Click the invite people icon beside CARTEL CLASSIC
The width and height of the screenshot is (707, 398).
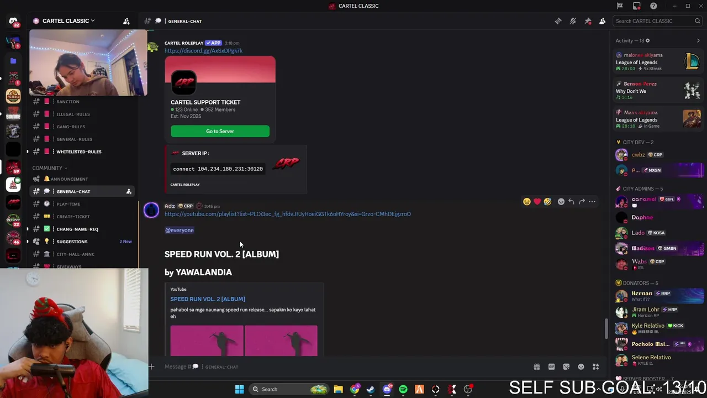pos(126,21)
